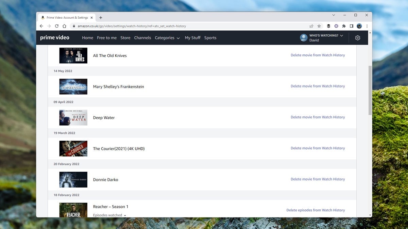The height and width of the screenshot is (229, 408).
Task: Open the browser three-dot menu
Action: click(367, 26)
